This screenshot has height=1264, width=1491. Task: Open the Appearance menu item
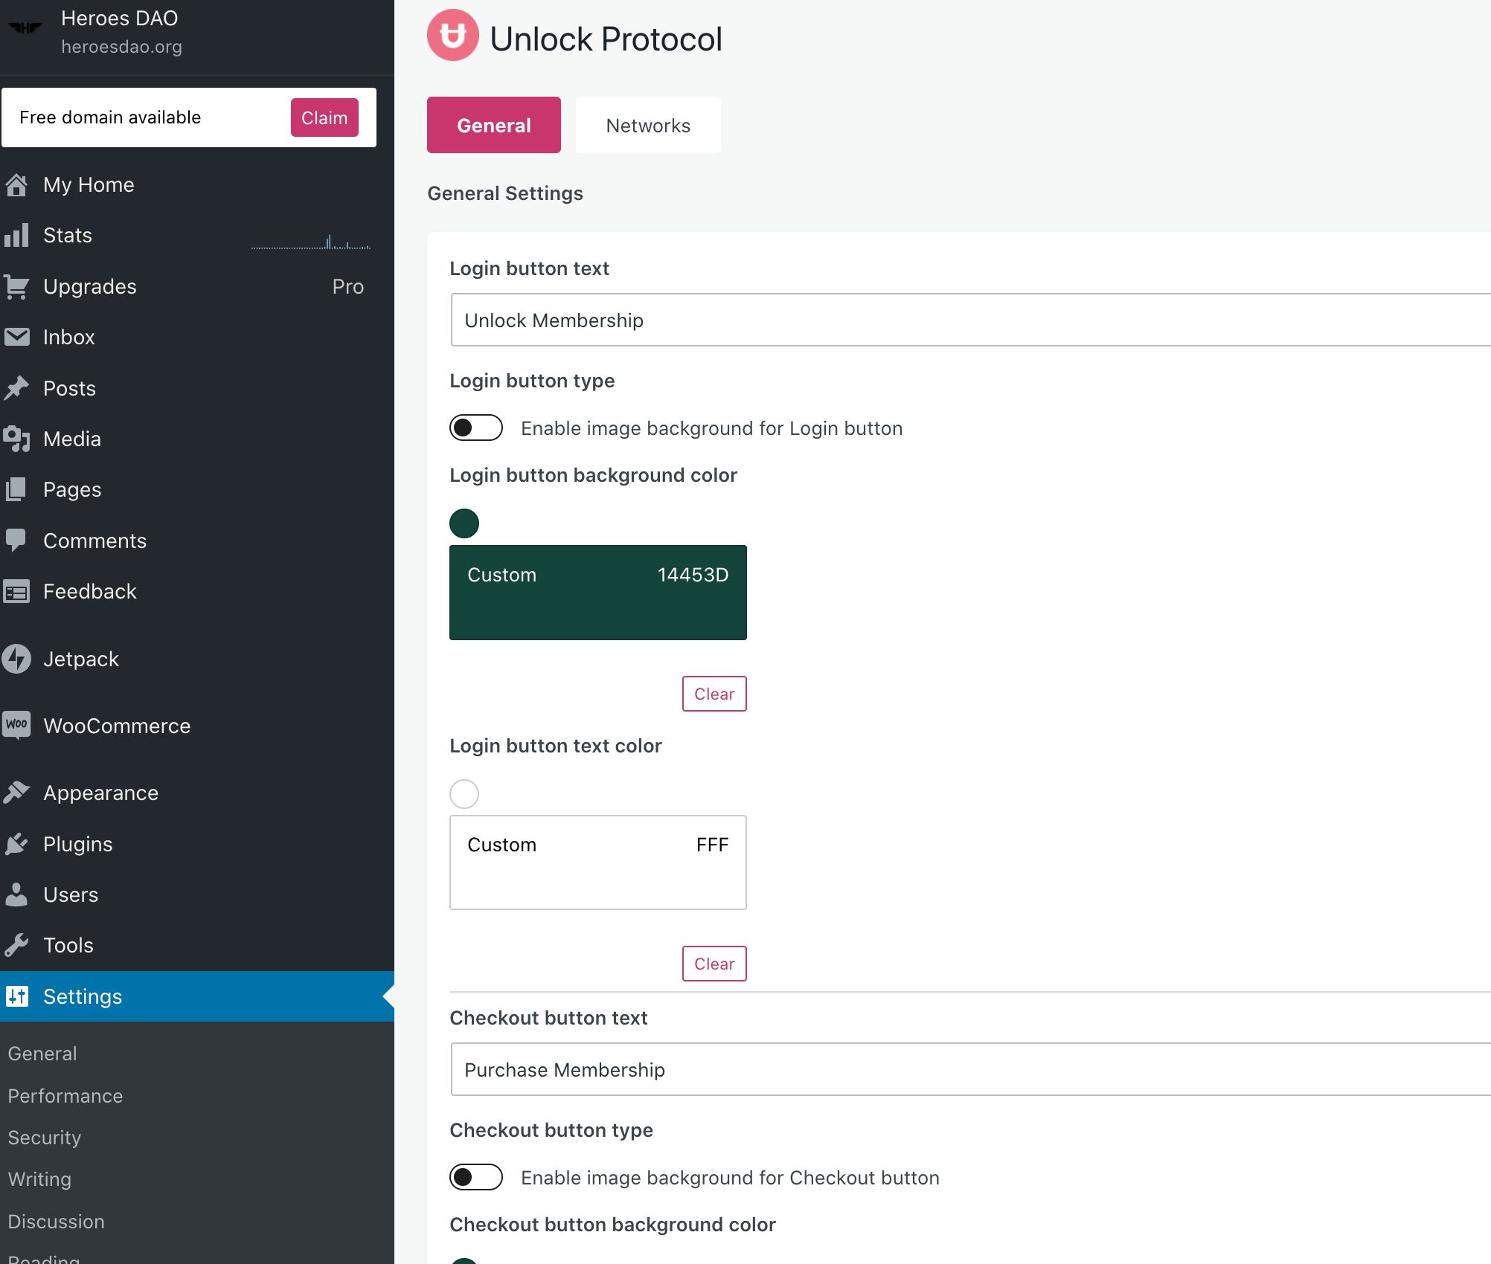(x=197, y=793)
